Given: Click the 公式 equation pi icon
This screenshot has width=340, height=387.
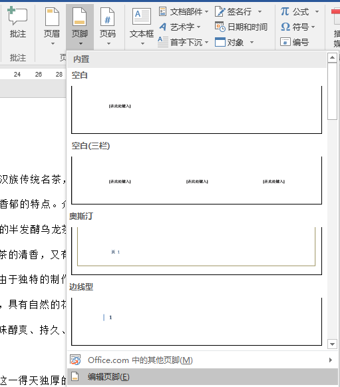Looking at the screenshot, I should (285, 11).
